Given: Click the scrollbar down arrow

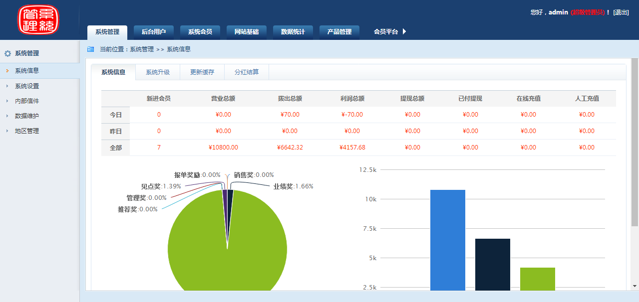Looking at the screenshot, I should tap(635, 286).
